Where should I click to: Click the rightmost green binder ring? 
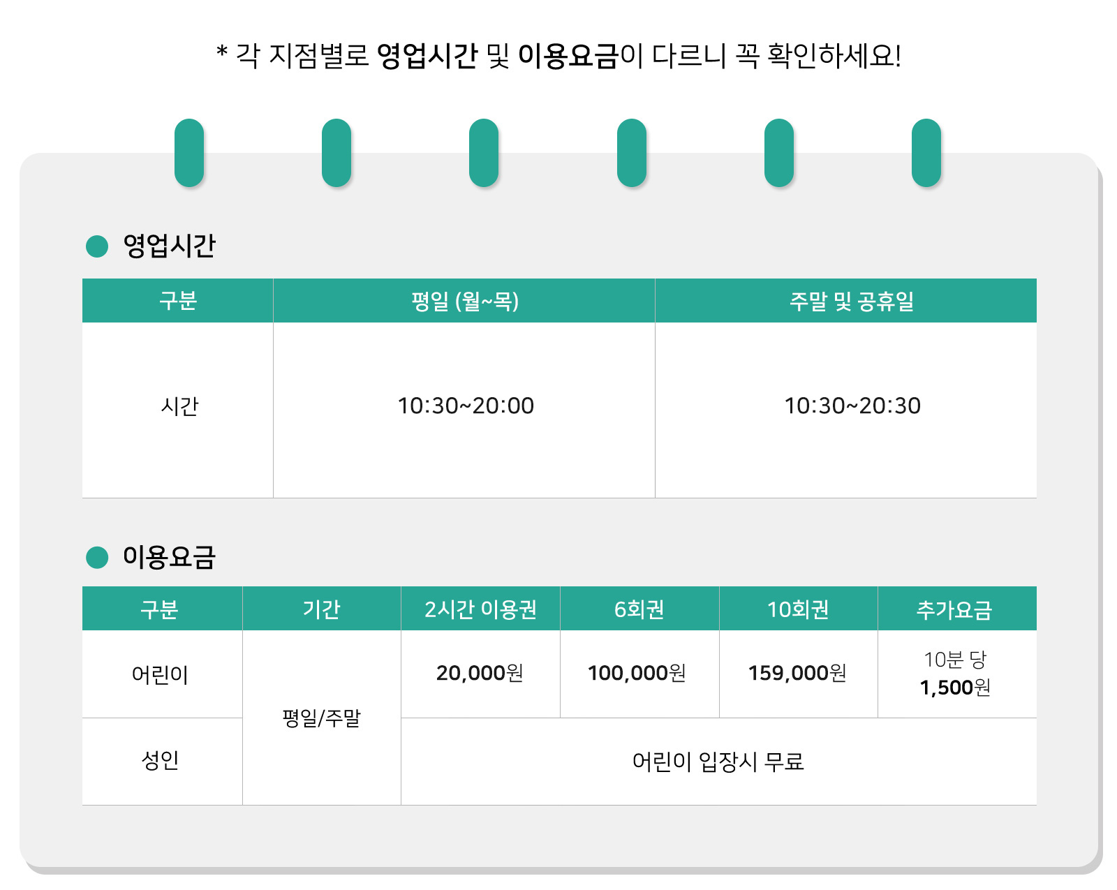926,153
